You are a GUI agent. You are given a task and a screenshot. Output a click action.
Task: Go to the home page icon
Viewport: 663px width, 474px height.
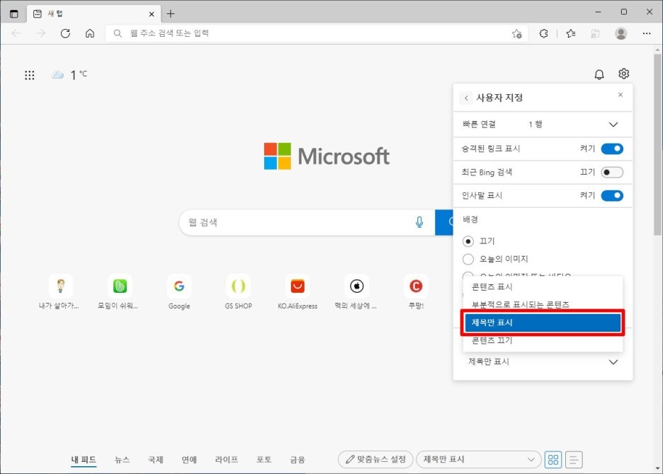pyautogui.click(x=90, y=33)
